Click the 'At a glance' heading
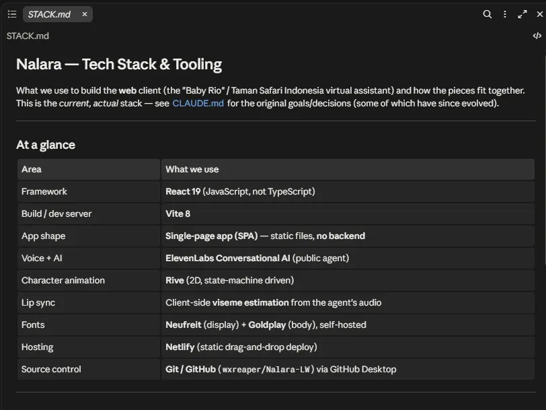This screenshot has height=410, width=546. click(x=46, y=145)
